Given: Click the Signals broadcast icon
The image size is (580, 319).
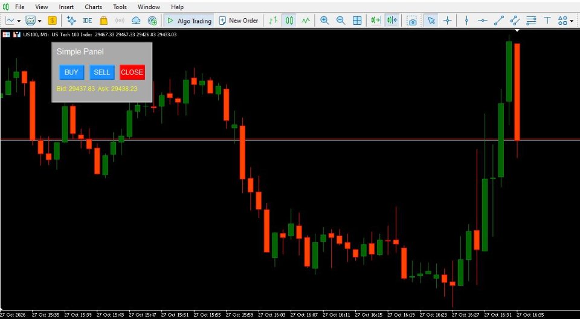Looking at the screenshot, I should click(x=120, y=21).
